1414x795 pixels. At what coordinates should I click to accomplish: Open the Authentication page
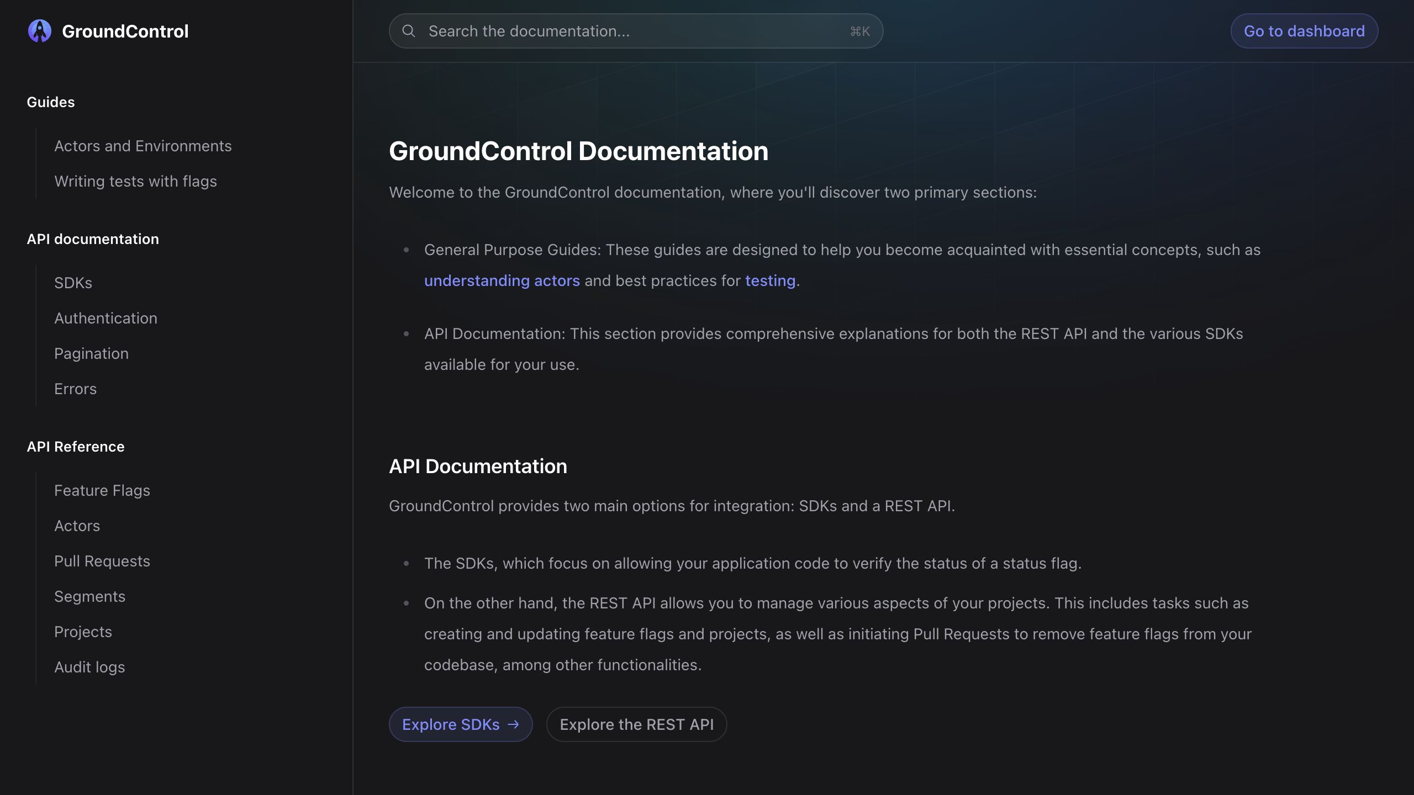[105, 318]
